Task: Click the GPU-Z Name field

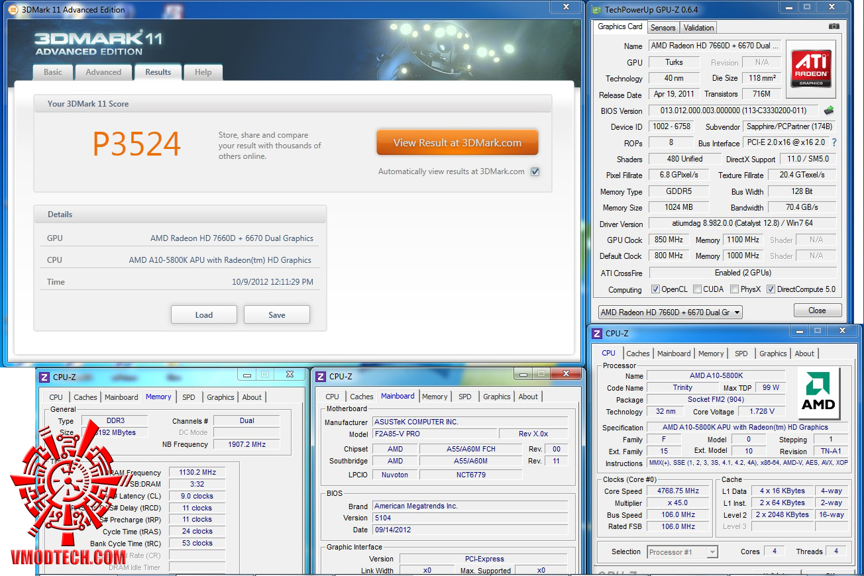Action: (715, 46)
